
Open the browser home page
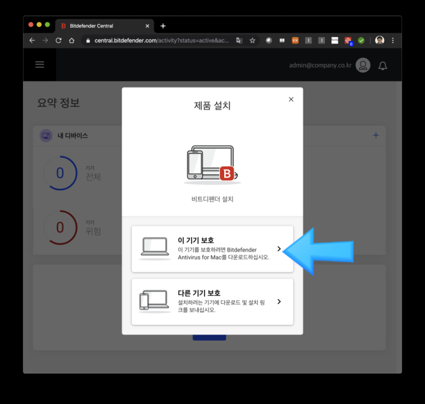coord(71,41)
